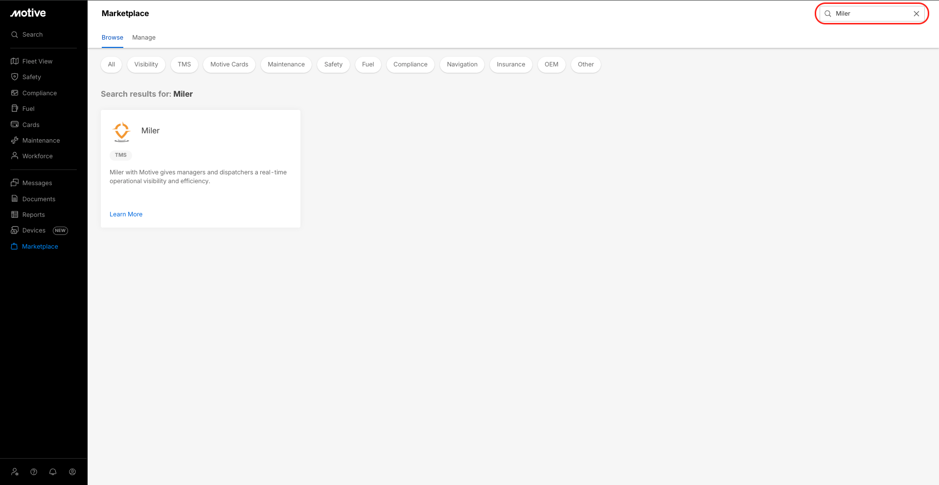Click the TMS tag on Miler card
The width and height of the screenshot is (939, 485).
coord(121,155)
